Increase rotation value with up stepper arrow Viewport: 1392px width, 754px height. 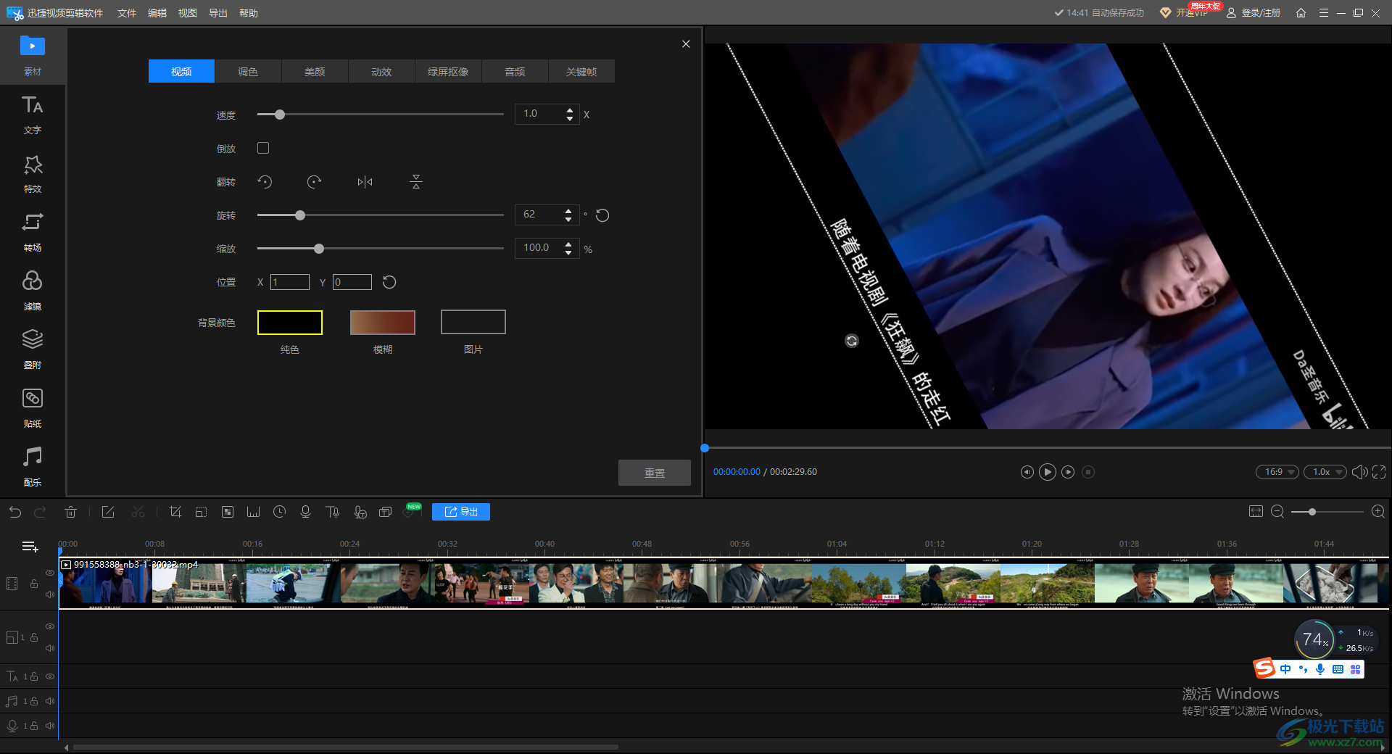(568, 211)
